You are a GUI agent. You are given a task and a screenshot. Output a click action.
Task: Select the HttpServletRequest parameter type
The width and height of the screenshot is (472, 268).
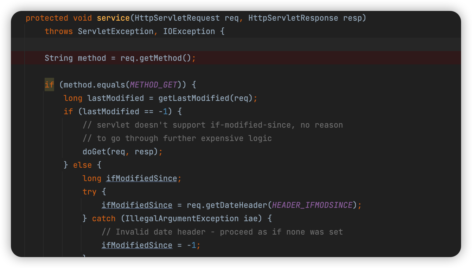[x=177, y=18]
